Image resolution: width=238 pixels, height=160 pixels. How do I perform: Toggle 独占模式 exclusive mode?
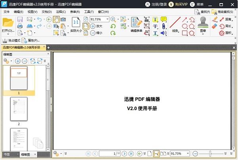tap(11, 40)
